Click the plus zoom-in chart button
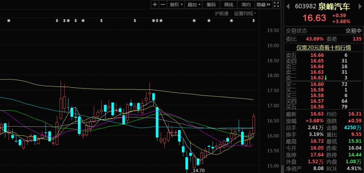This screenshot has height=173, width=364. [155, 4]
